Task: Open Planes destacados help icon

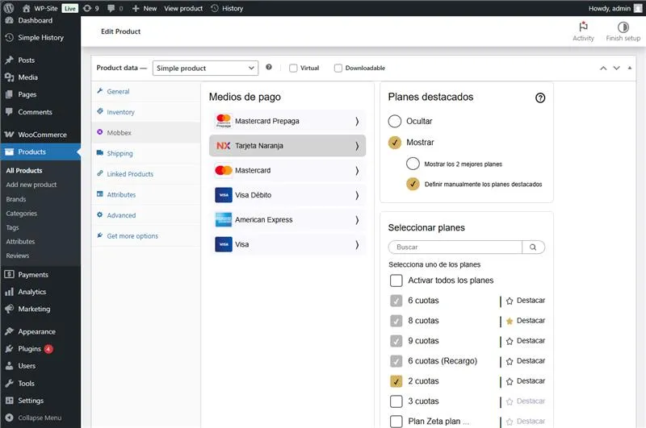Action: [540, 98]
